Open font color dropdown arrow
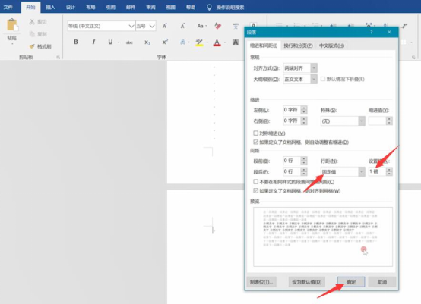 click(x=225, y=42)
